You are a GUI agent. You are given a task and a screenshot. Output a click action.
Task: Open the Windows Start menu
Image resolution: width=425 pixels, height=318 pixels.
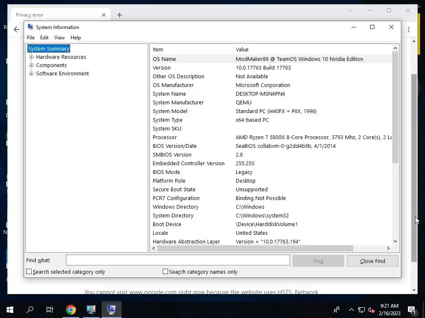(10, 310)
